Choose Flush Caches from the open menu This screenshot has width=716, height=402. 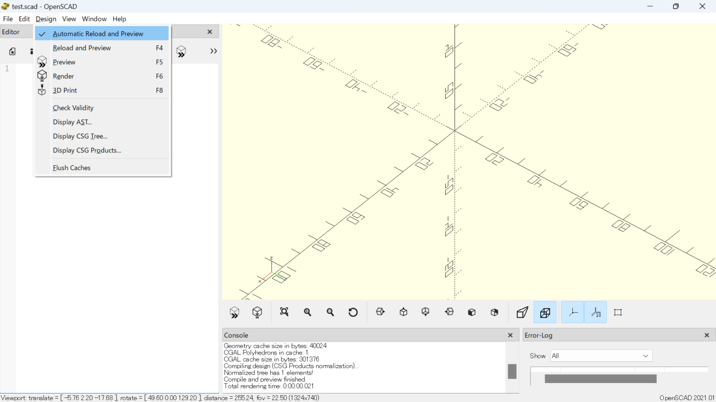pos(71,167)
